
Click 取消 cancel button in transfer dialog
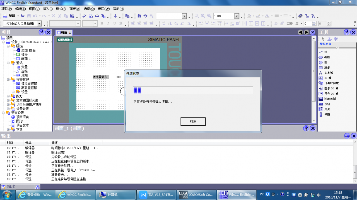pyautogui.click(x=193, y=122)
